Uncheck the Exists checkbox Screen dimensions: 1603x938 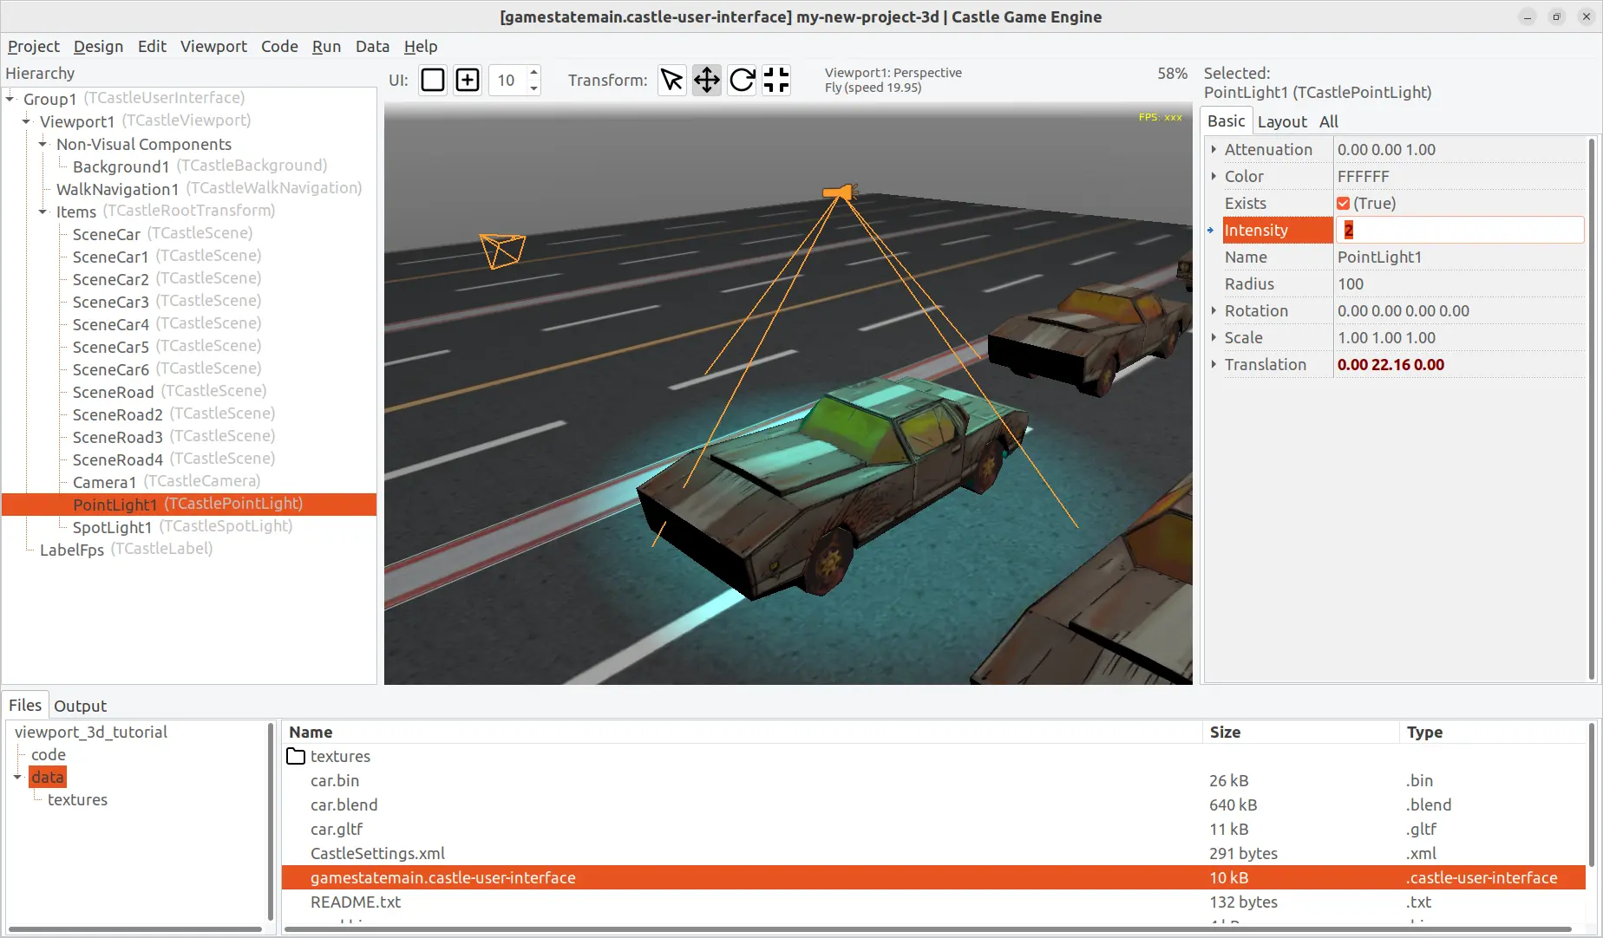click(x=1343, y=203)
